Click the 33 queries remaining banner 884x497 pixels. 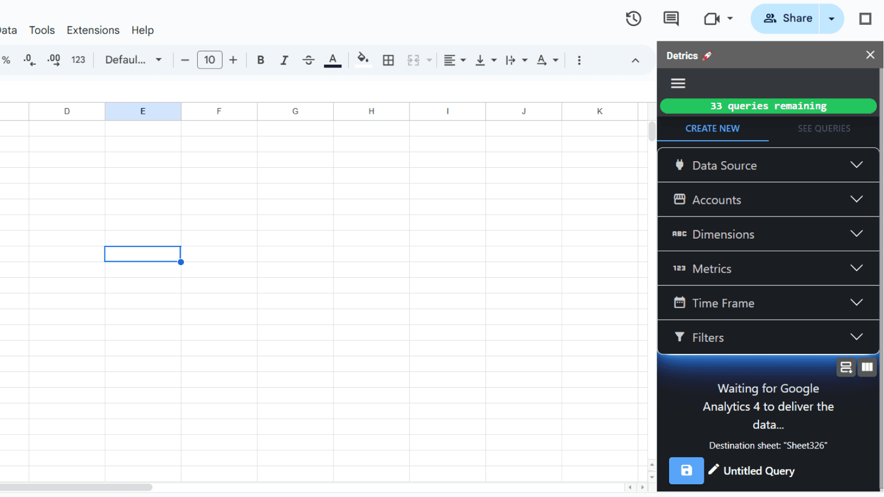click(x=768, y=106)
